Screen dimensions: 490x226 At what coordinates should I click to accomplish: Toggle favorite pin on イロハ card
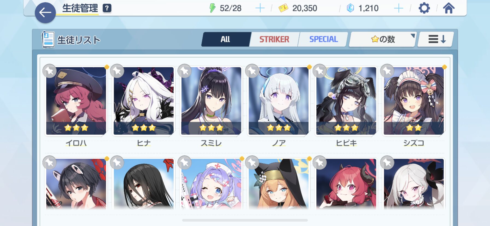[x=49, y=71]
